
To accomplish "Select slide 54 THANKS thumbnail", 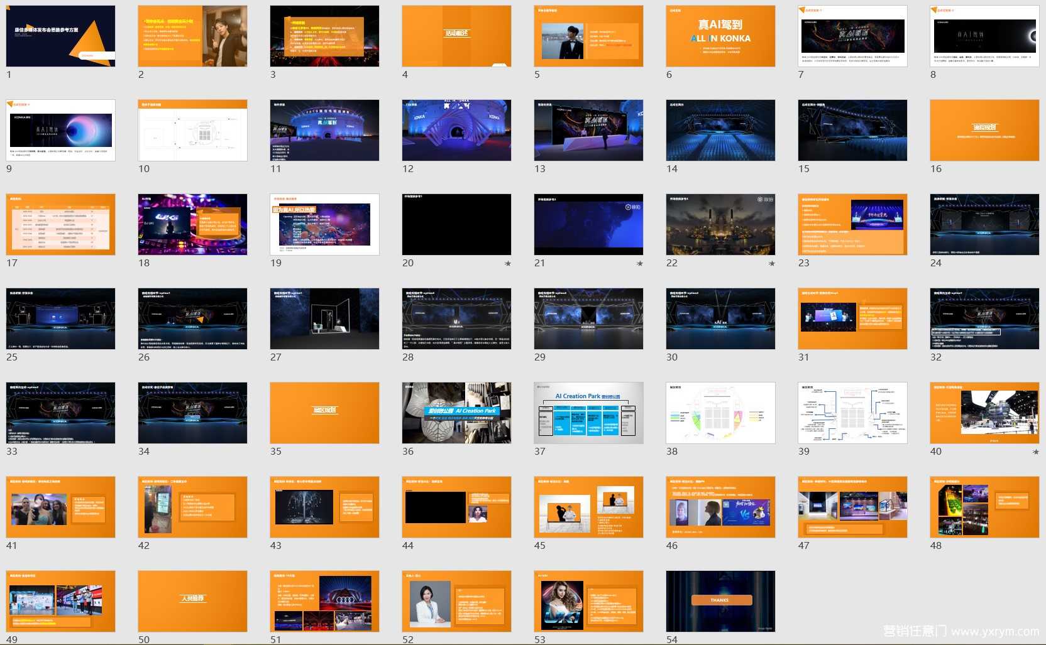I will (x=720, y=601).
